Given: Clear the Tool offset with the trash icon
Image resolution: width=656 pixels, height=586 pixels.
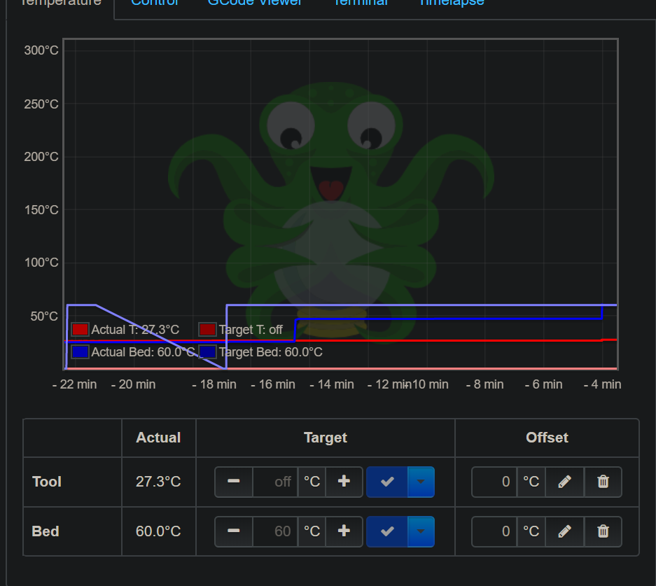Looking at the screenshot, I should click(x=603, y=482).
